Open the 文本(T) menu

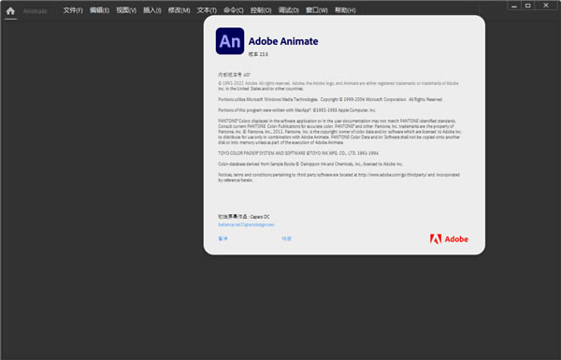[207, 10]
